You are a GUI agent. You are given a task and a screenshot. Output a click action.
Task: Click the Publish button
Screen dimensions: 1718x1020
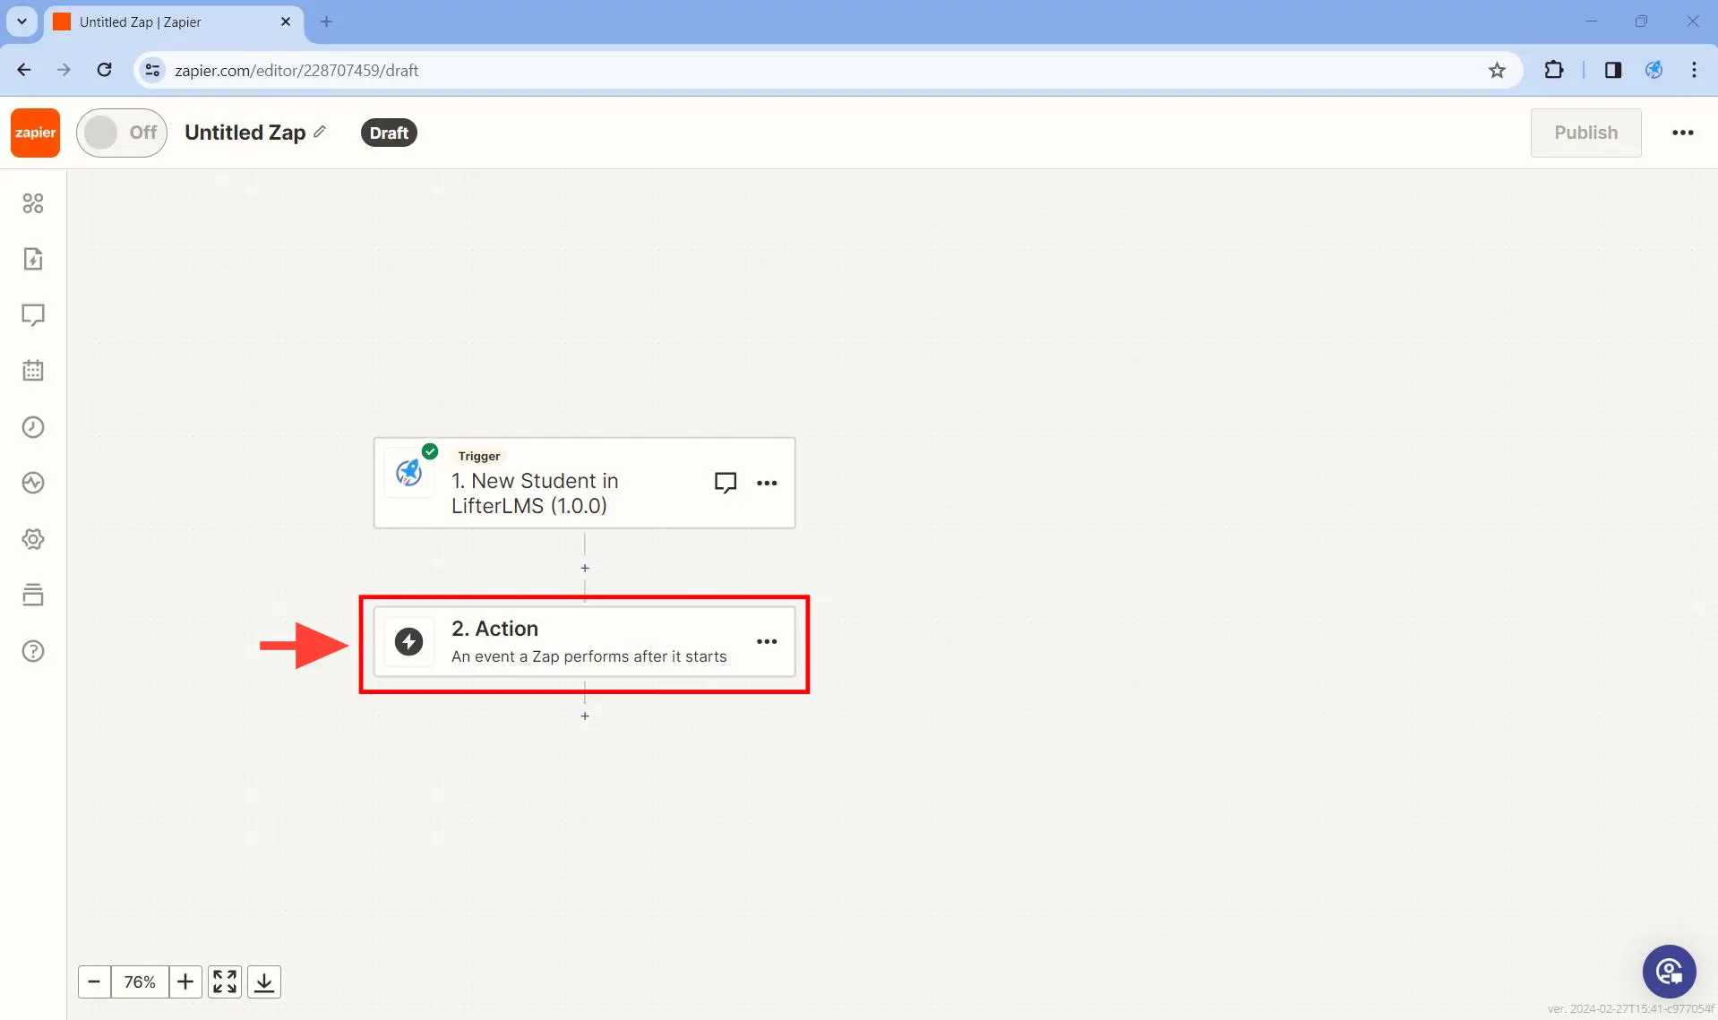(x=1585, y=133)
